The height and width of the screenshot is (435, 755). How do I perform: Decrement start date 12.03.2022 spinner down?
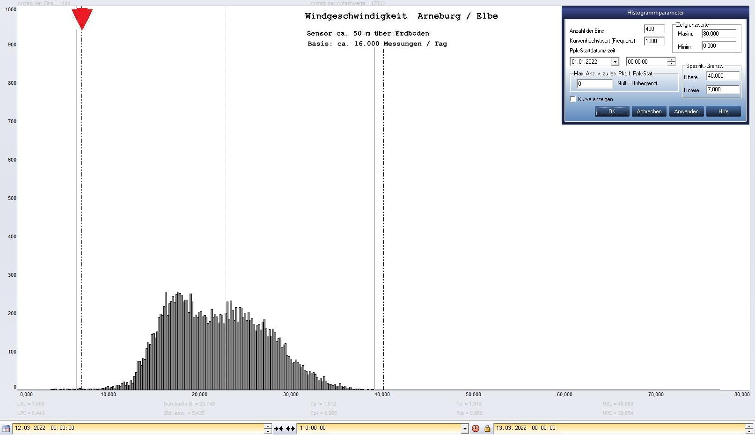(x=268, y=431)
